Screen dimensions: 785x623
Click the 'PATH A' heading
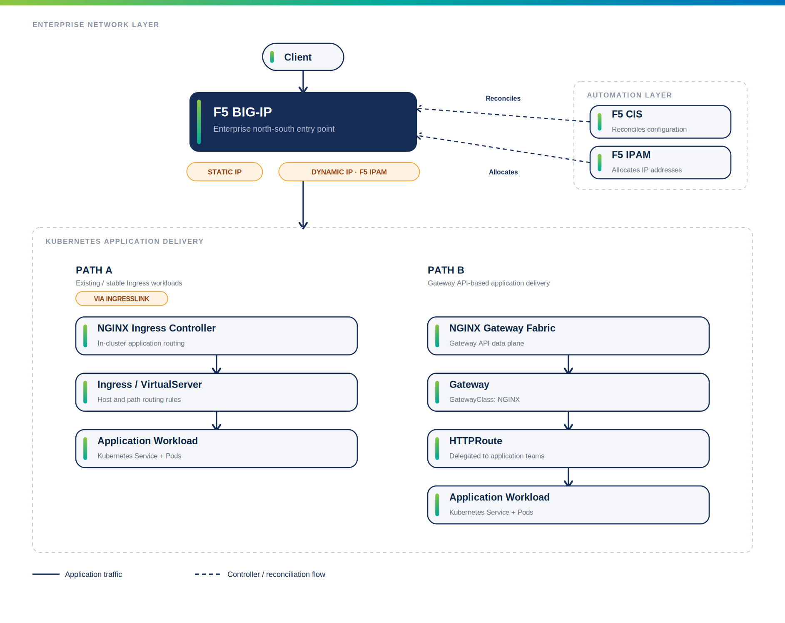[x=94, y=270]
